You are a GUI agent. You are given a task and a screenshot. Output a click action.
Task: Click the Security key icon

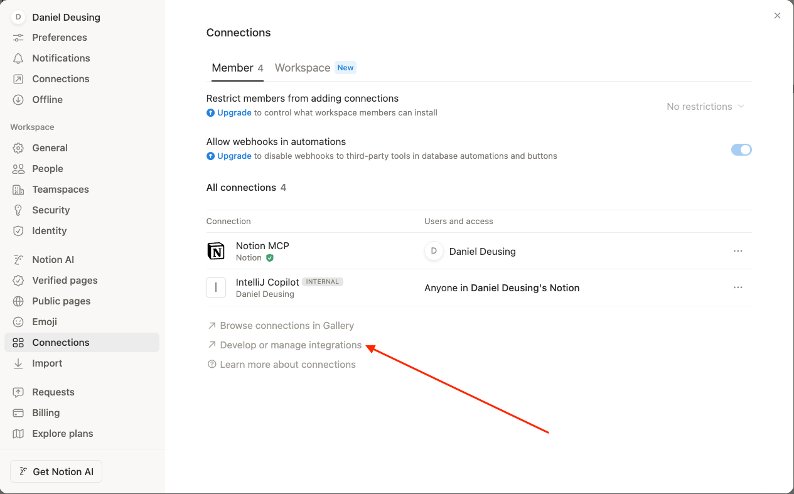click(x=18, y=210)
